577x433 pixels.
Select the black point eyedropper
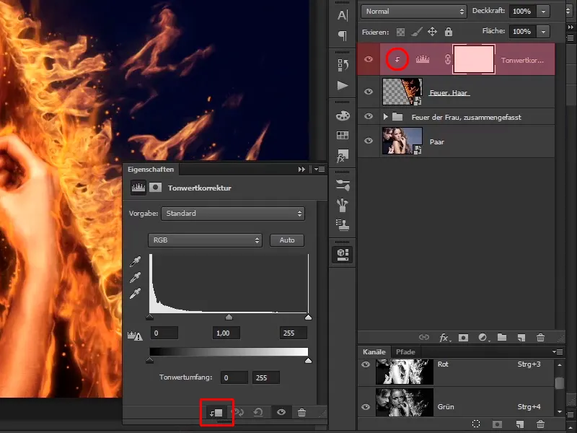click(135, 262)
